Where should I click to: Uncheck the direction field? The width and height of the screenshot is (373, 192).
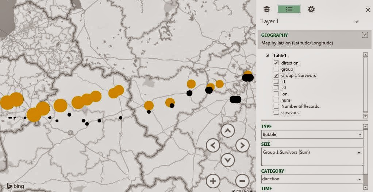pos(276,63)
